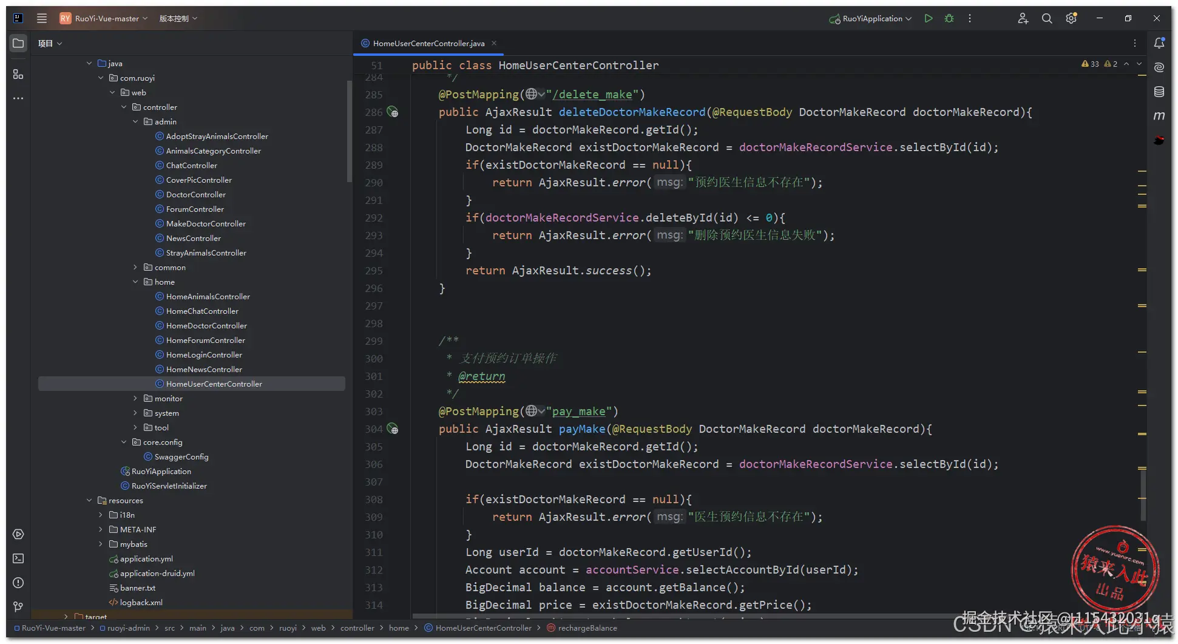Expand the mybatis resources folder
Screen dimensions: 1178x644
pos(101,544)
